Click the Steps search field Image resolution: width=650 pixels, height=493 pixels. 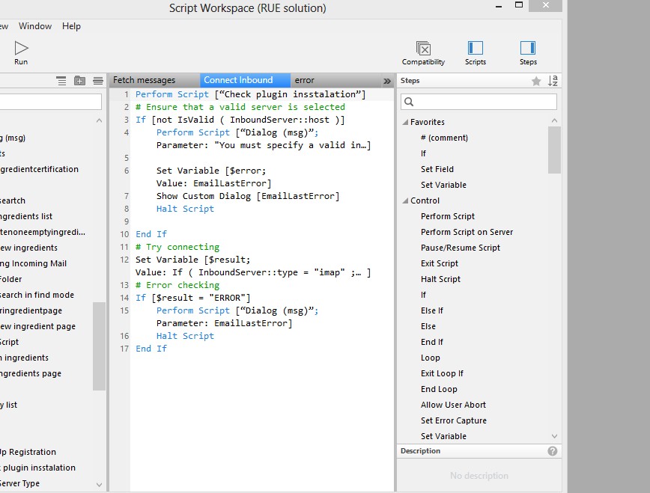tap(483, 102)
